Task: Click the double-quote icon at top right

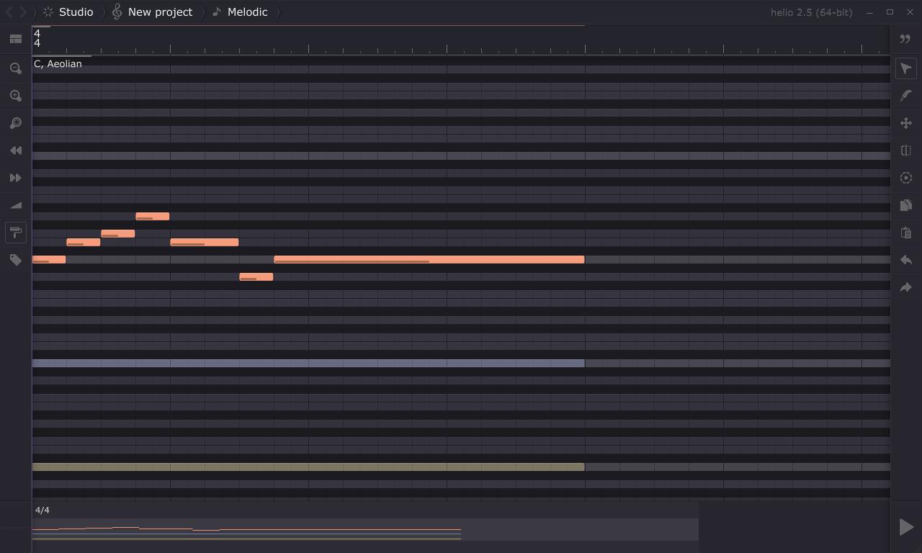Action: [905, 39]
